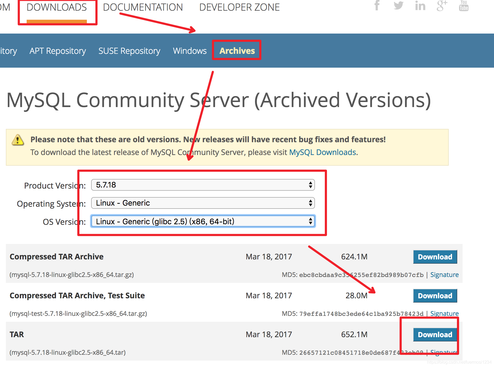
Task: Open the Product Version dropdown showing 5.7.18
Action: click(x=203, y=185)
